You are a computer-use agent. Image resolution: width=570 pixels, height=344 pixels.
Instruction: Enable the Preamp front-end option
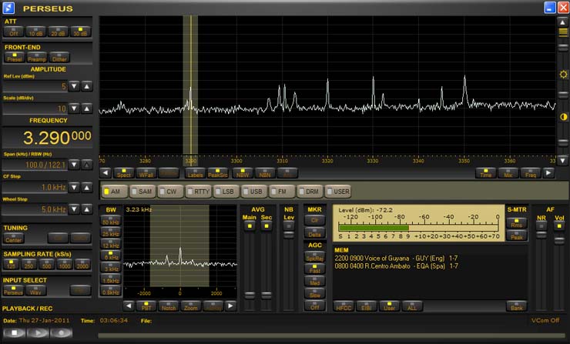(x=37, y=58)
